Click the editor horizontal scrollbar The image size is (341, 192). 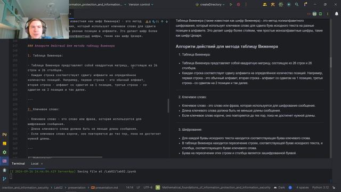click(x=65, y=157)
